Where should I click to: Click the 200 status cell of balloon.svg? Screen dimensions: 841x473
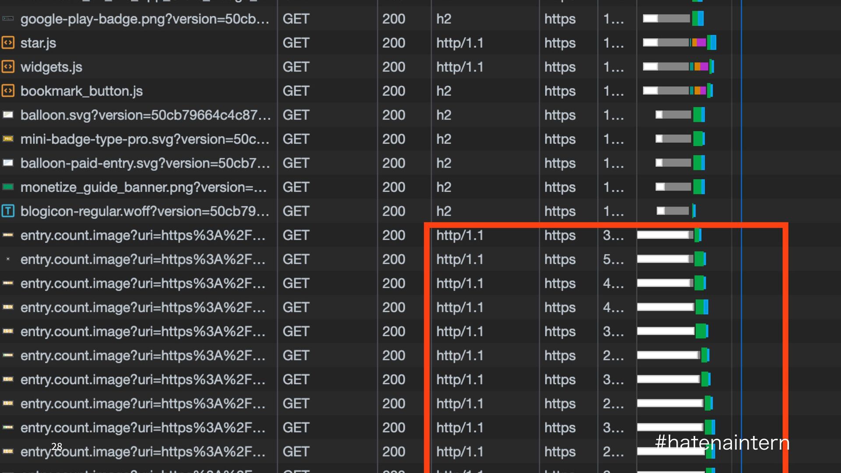point(393,115)
